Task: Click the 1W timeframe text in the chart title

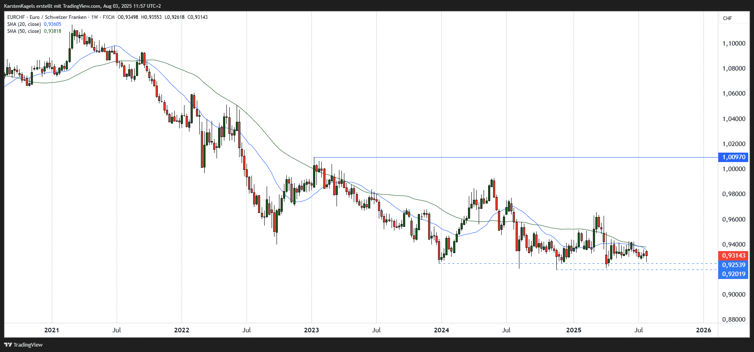Action: tap(95, 17)
